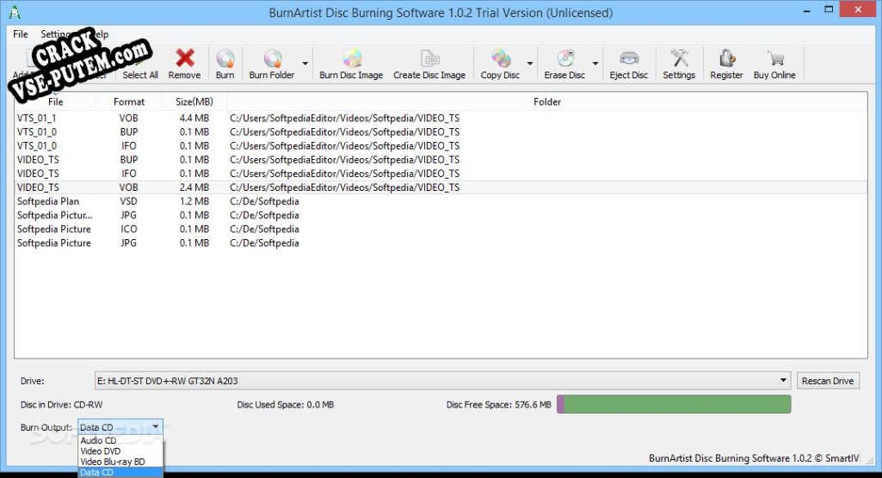Sort by the Size(MB) column header

[194, 101]
